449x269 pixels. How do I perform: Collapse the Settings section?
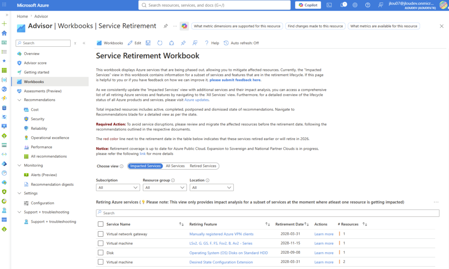pyautogui.click(x=19, y=193)
